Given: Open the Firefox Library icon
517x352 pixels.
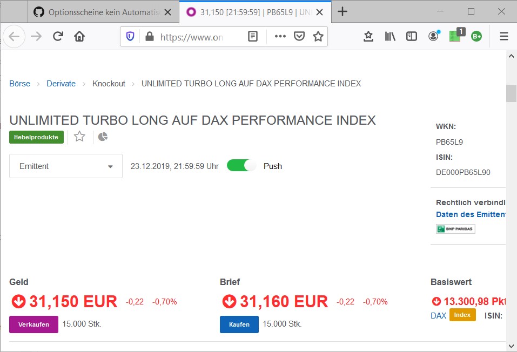Looking at the screenshot, I should point(390,36).
